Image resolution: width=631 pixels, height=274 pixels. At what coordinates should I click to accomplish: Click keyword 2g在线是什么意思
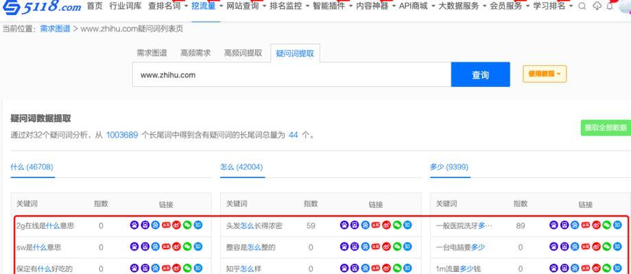click(45, 226)
